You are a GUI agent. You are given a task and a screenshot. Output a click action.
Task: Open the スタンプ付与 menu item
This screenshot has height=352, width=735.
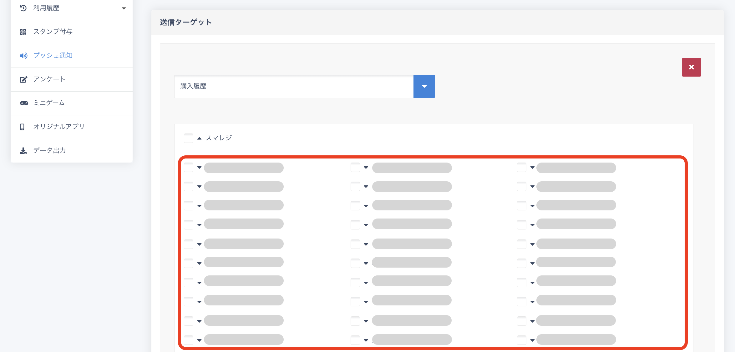point(53,32)
